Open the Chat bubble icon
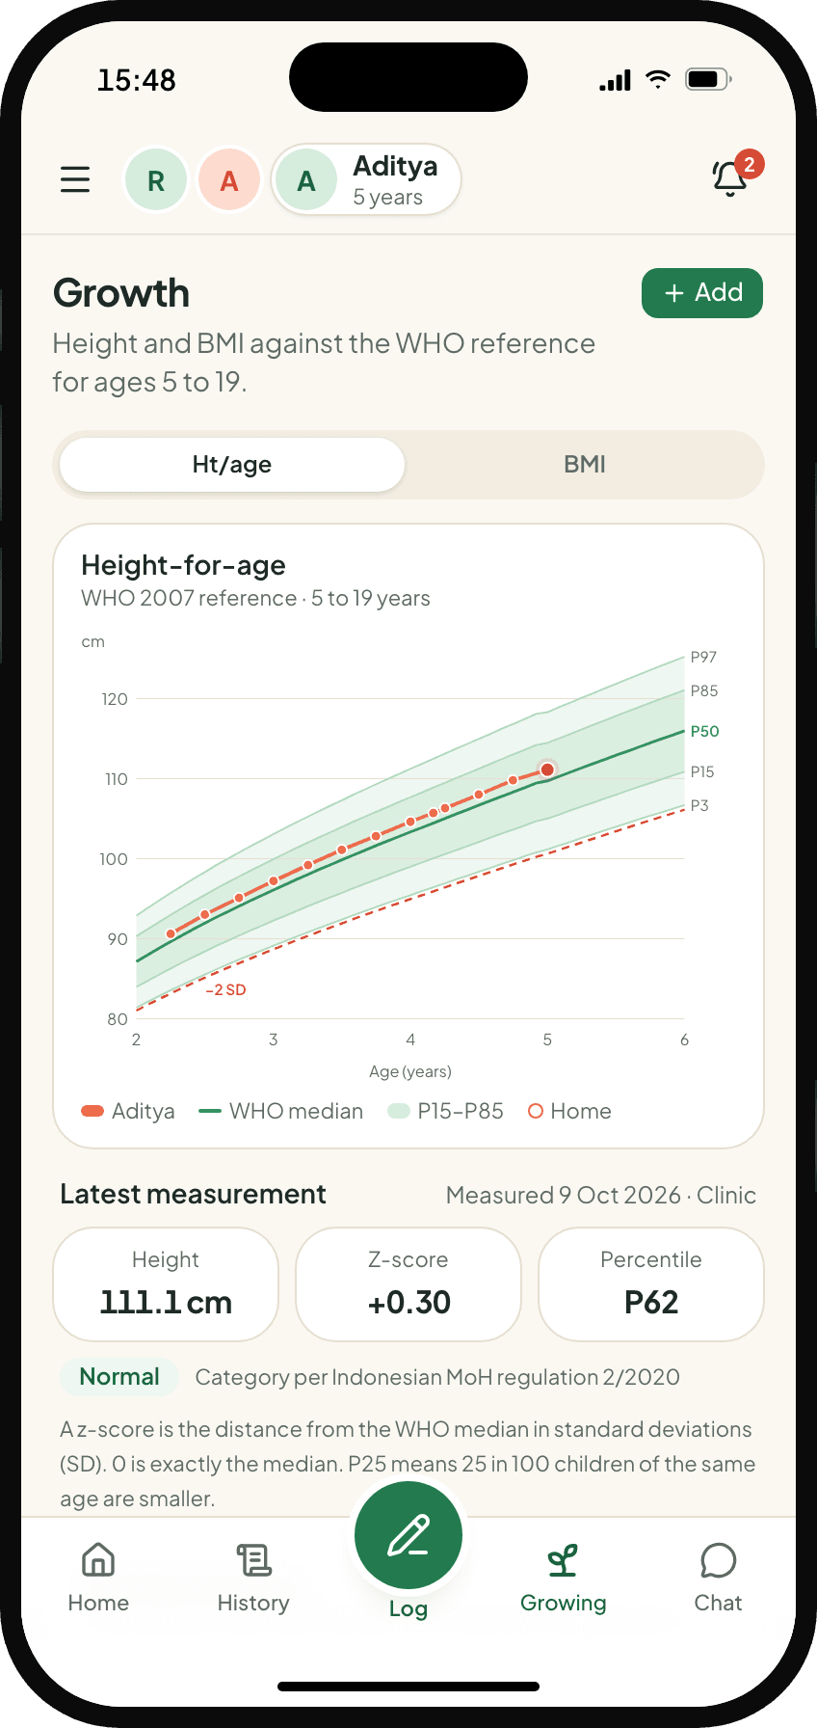This screenshot has height=1728, width=817. 719,1559
